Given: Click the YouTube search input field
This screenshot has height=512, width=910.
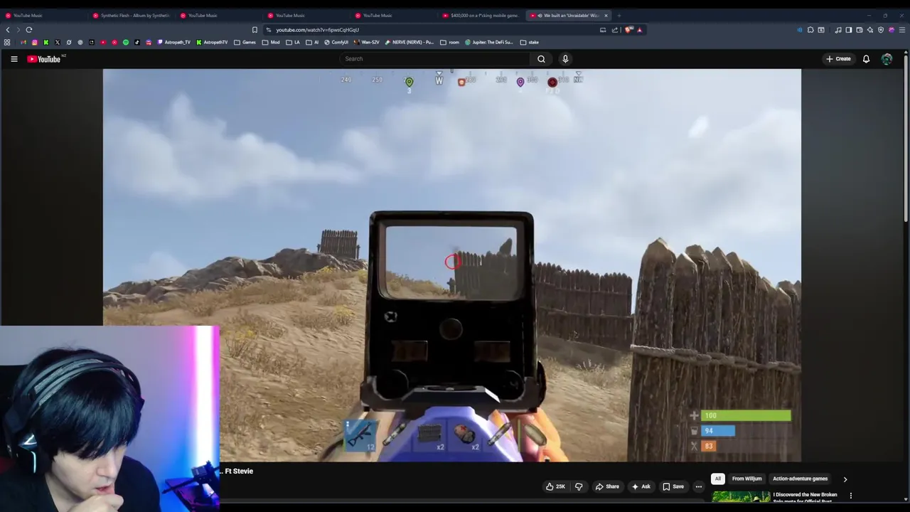Looking at the screenshot, I should click(x=434, y=59).
